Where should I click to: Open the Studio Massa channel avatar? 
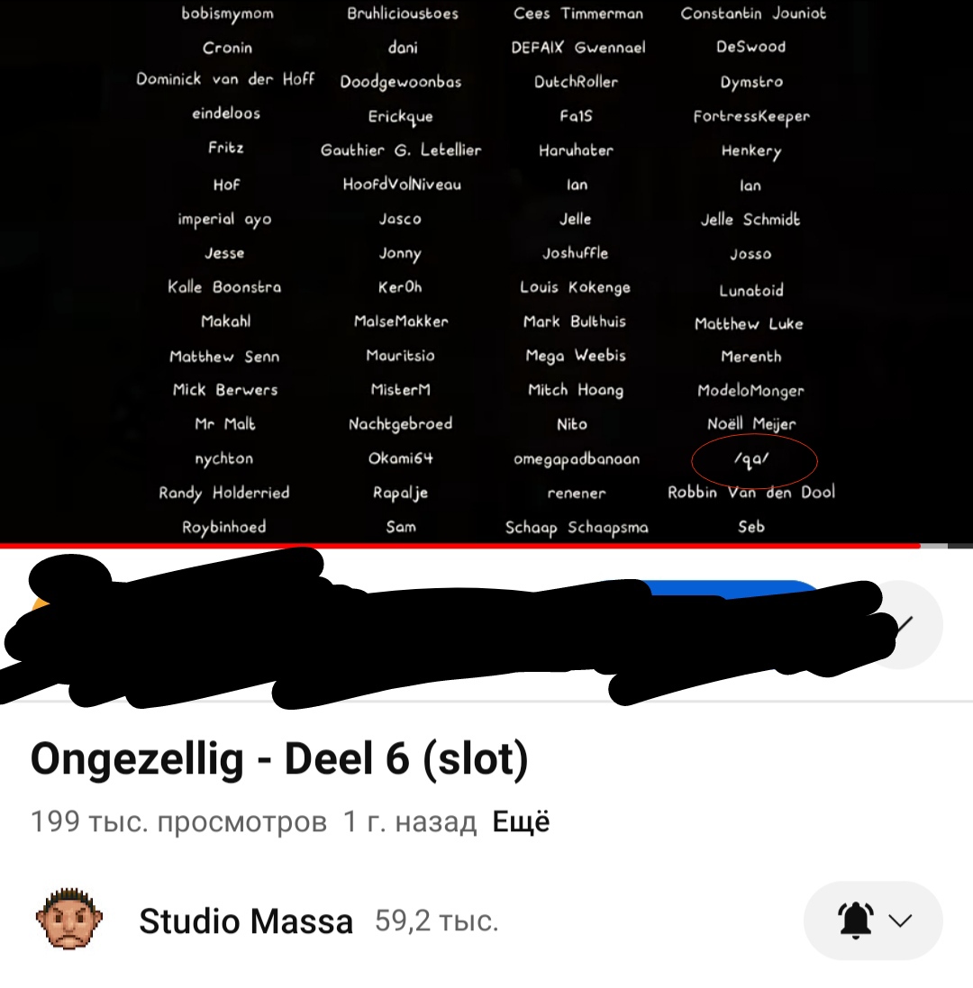tap(69, 920)
